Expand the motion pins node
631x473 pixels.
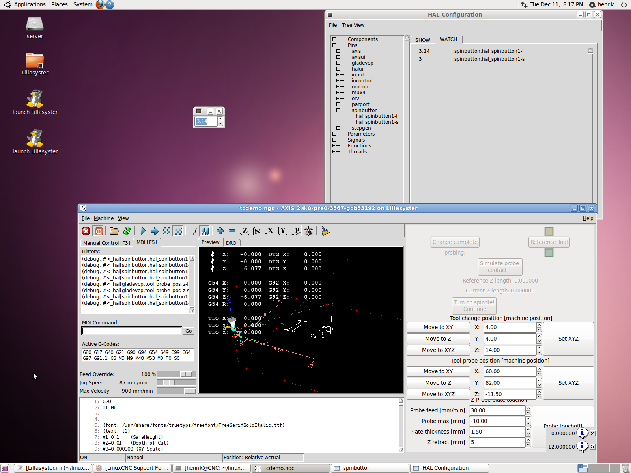click(338, 86)
